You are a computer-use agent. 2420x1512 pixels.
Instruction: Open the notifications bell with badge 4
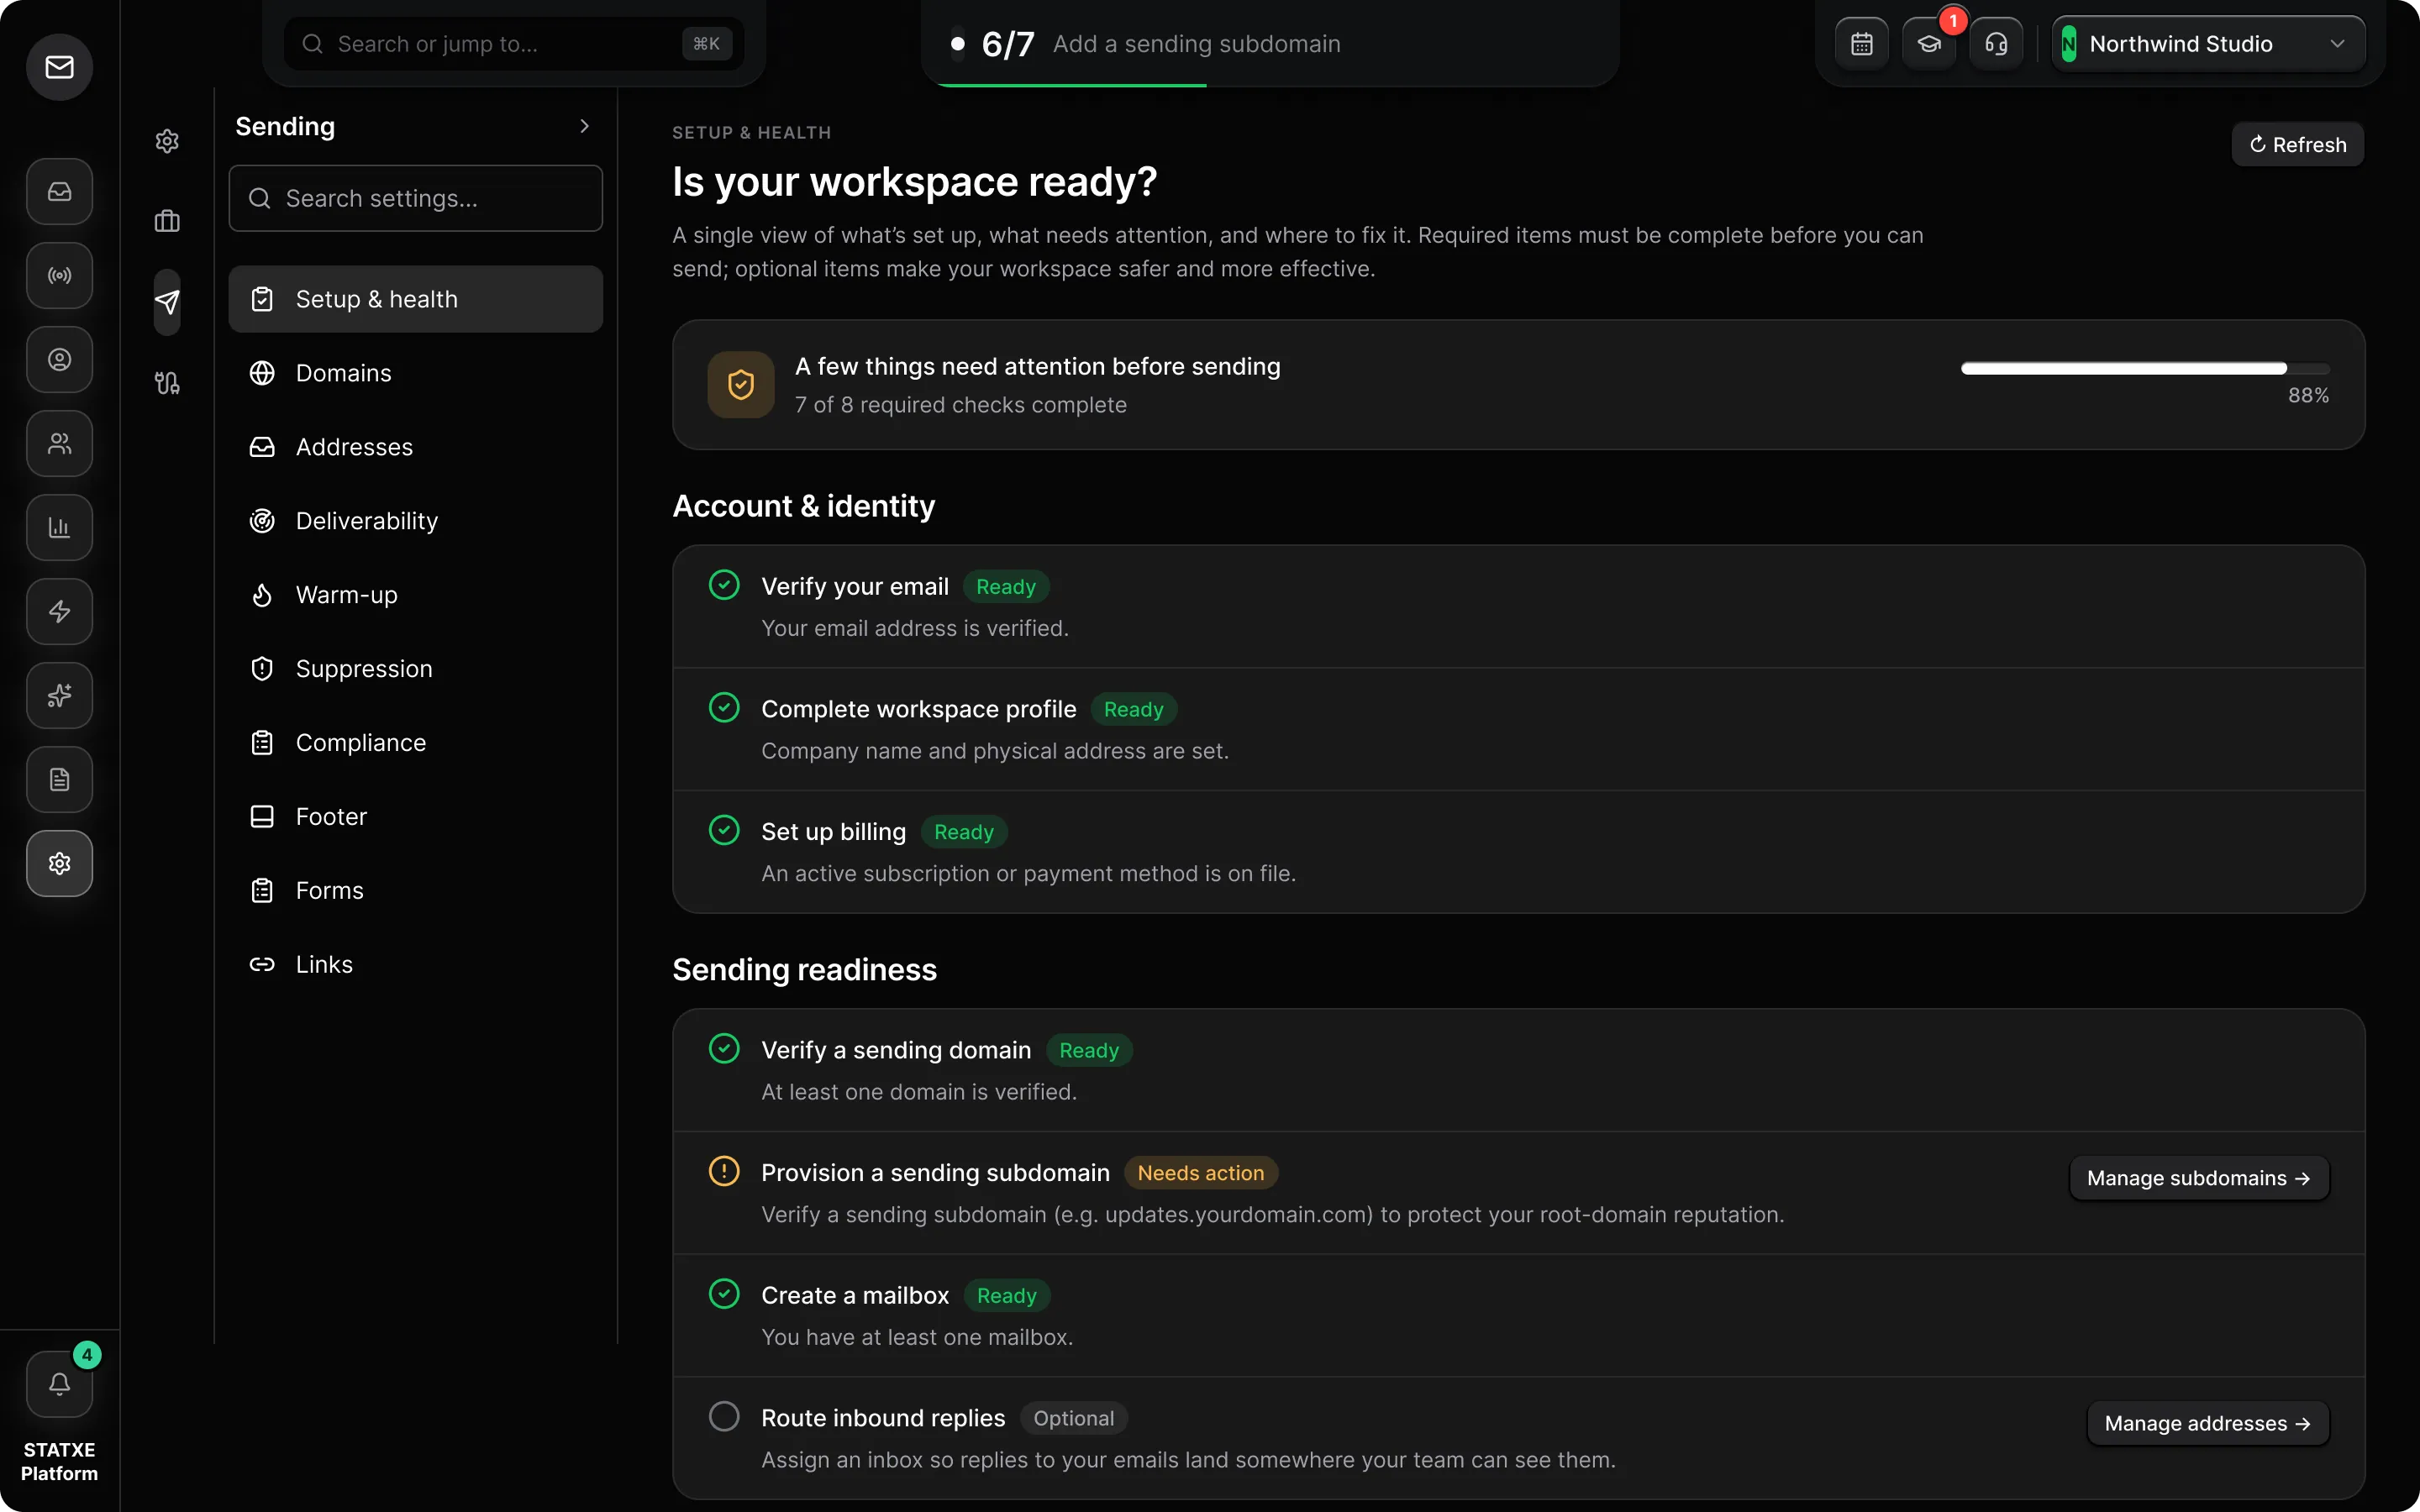point(59,1384)
